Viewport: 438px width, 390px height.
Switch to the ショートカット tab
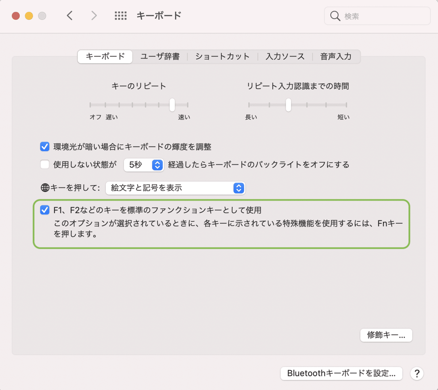(x=222, y=57)
